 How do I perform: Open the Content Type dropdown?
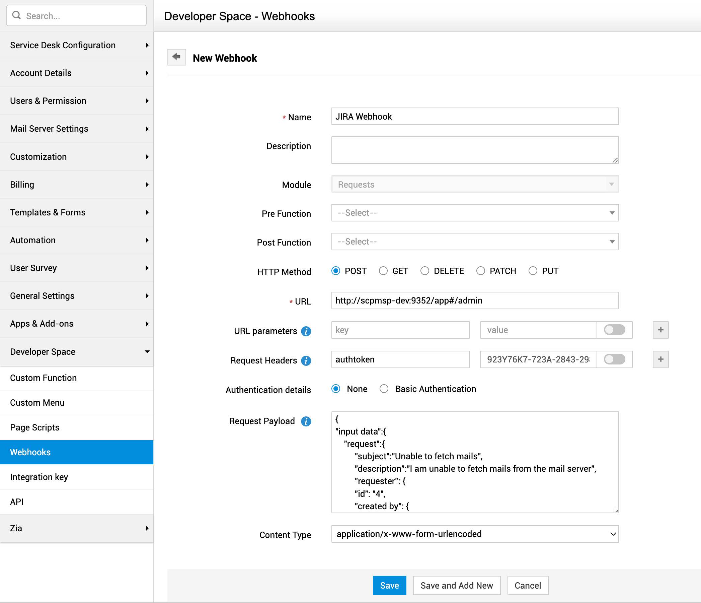click(475, 534)
